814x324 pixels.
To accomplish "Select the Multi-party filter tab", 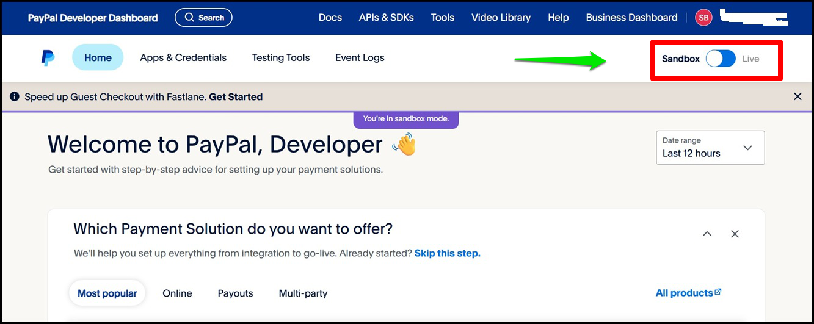I will (x=303, y=293).
